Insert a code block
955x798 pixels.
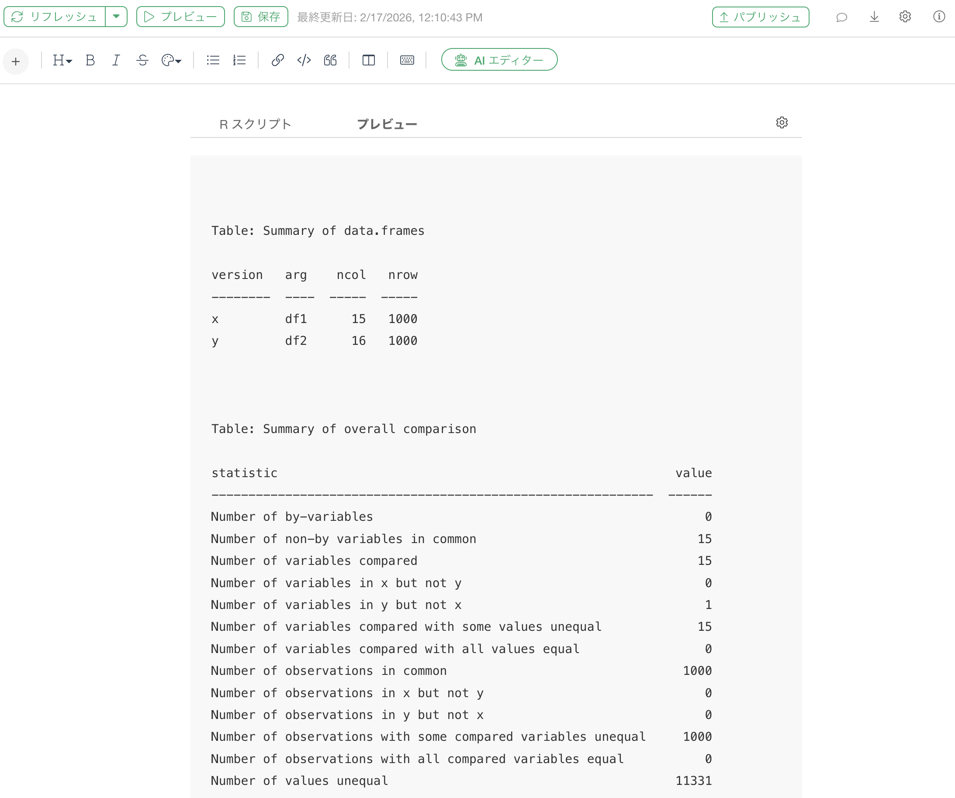tap(304, 60)
